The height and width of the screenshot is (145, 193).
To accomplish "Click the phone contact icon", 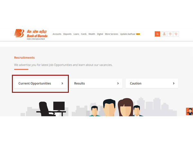I will 176,34.
